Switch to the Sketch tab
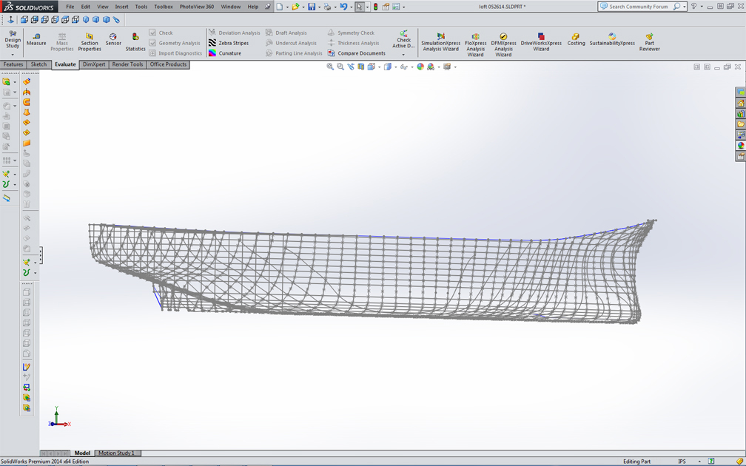 pos(39,64)
